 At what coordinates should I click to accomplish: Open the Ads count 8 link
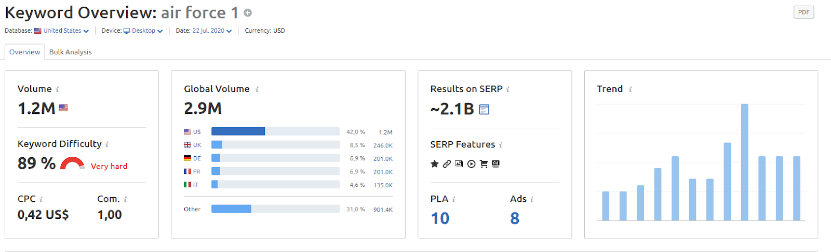click(x=515, y=218)
